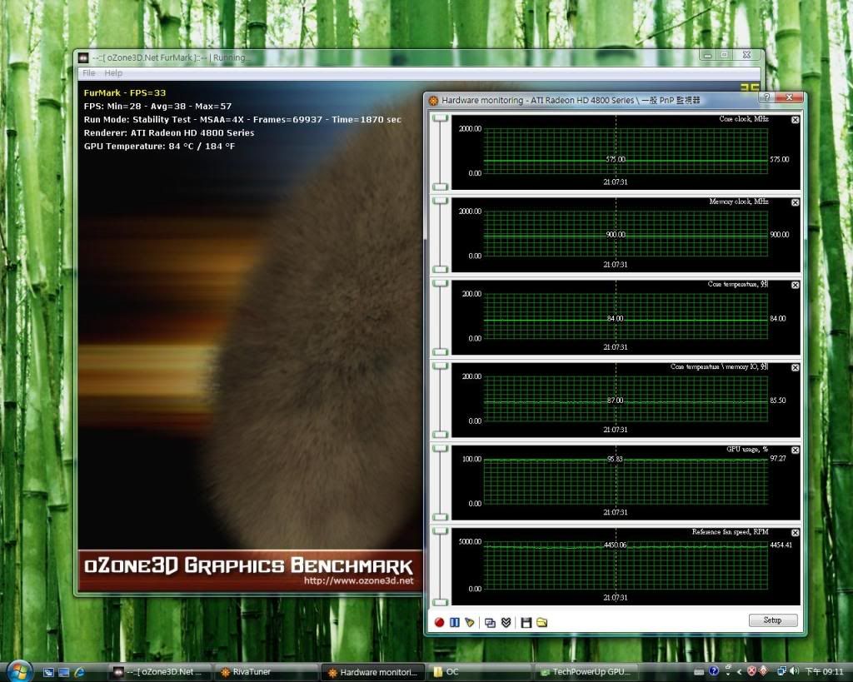Image resolution: width=853 pixels, height=682 pixels.
Task: Click the keyboard language bar tray icon
Action: (x=699, y=672)
